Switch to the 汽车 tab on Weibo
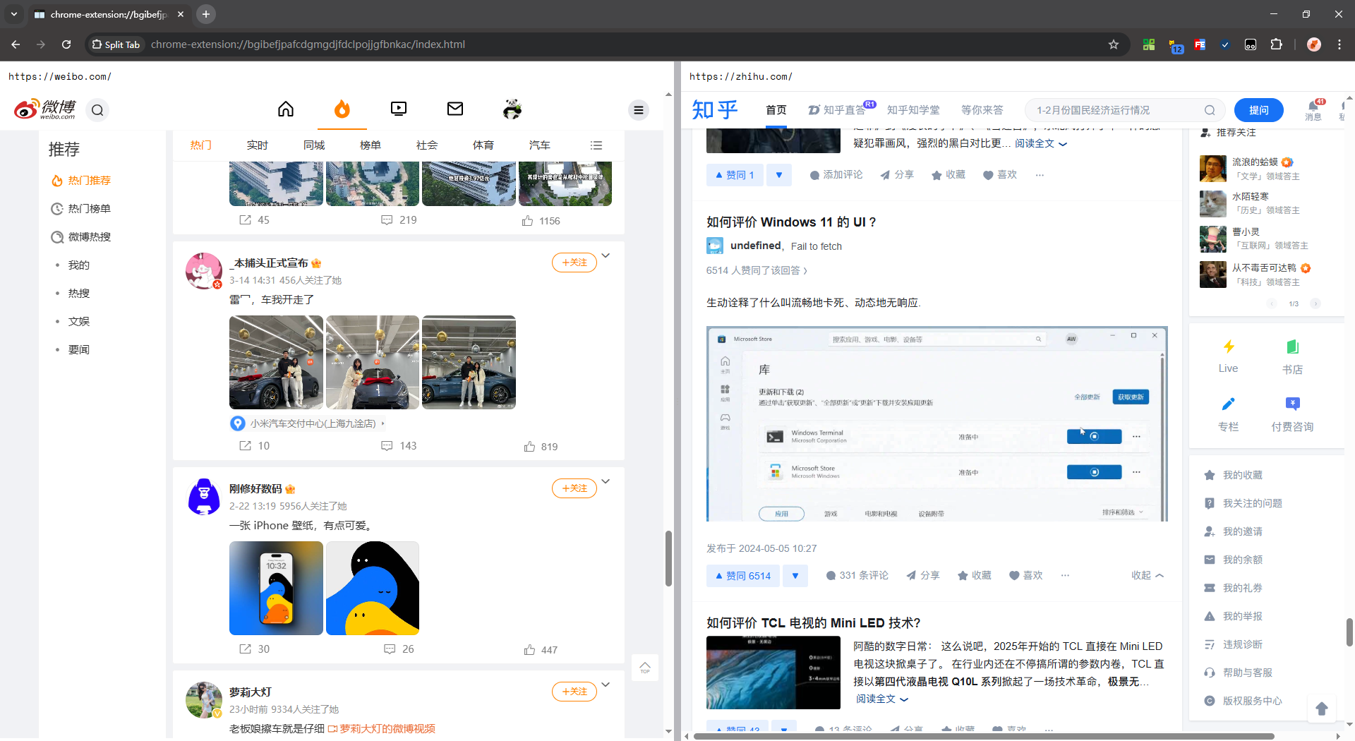Image resolution: width=1355 pixels, height=741 pixels. click(539, 145)
